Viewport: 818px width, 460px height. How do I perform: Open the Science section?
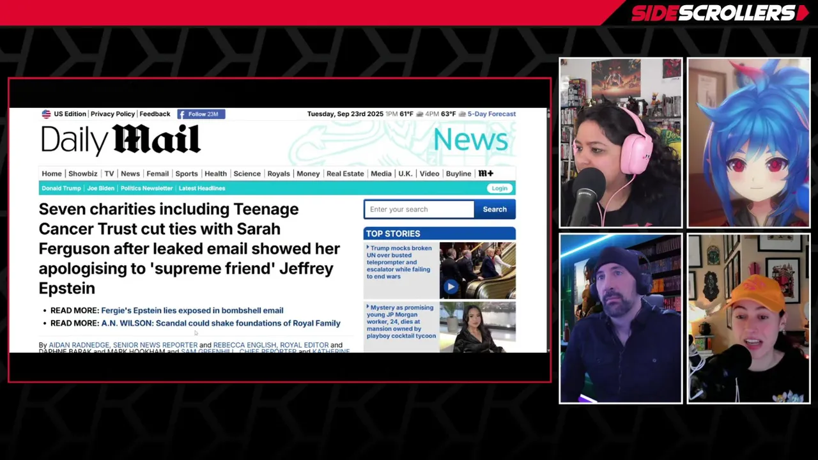[x=247, y=174]
